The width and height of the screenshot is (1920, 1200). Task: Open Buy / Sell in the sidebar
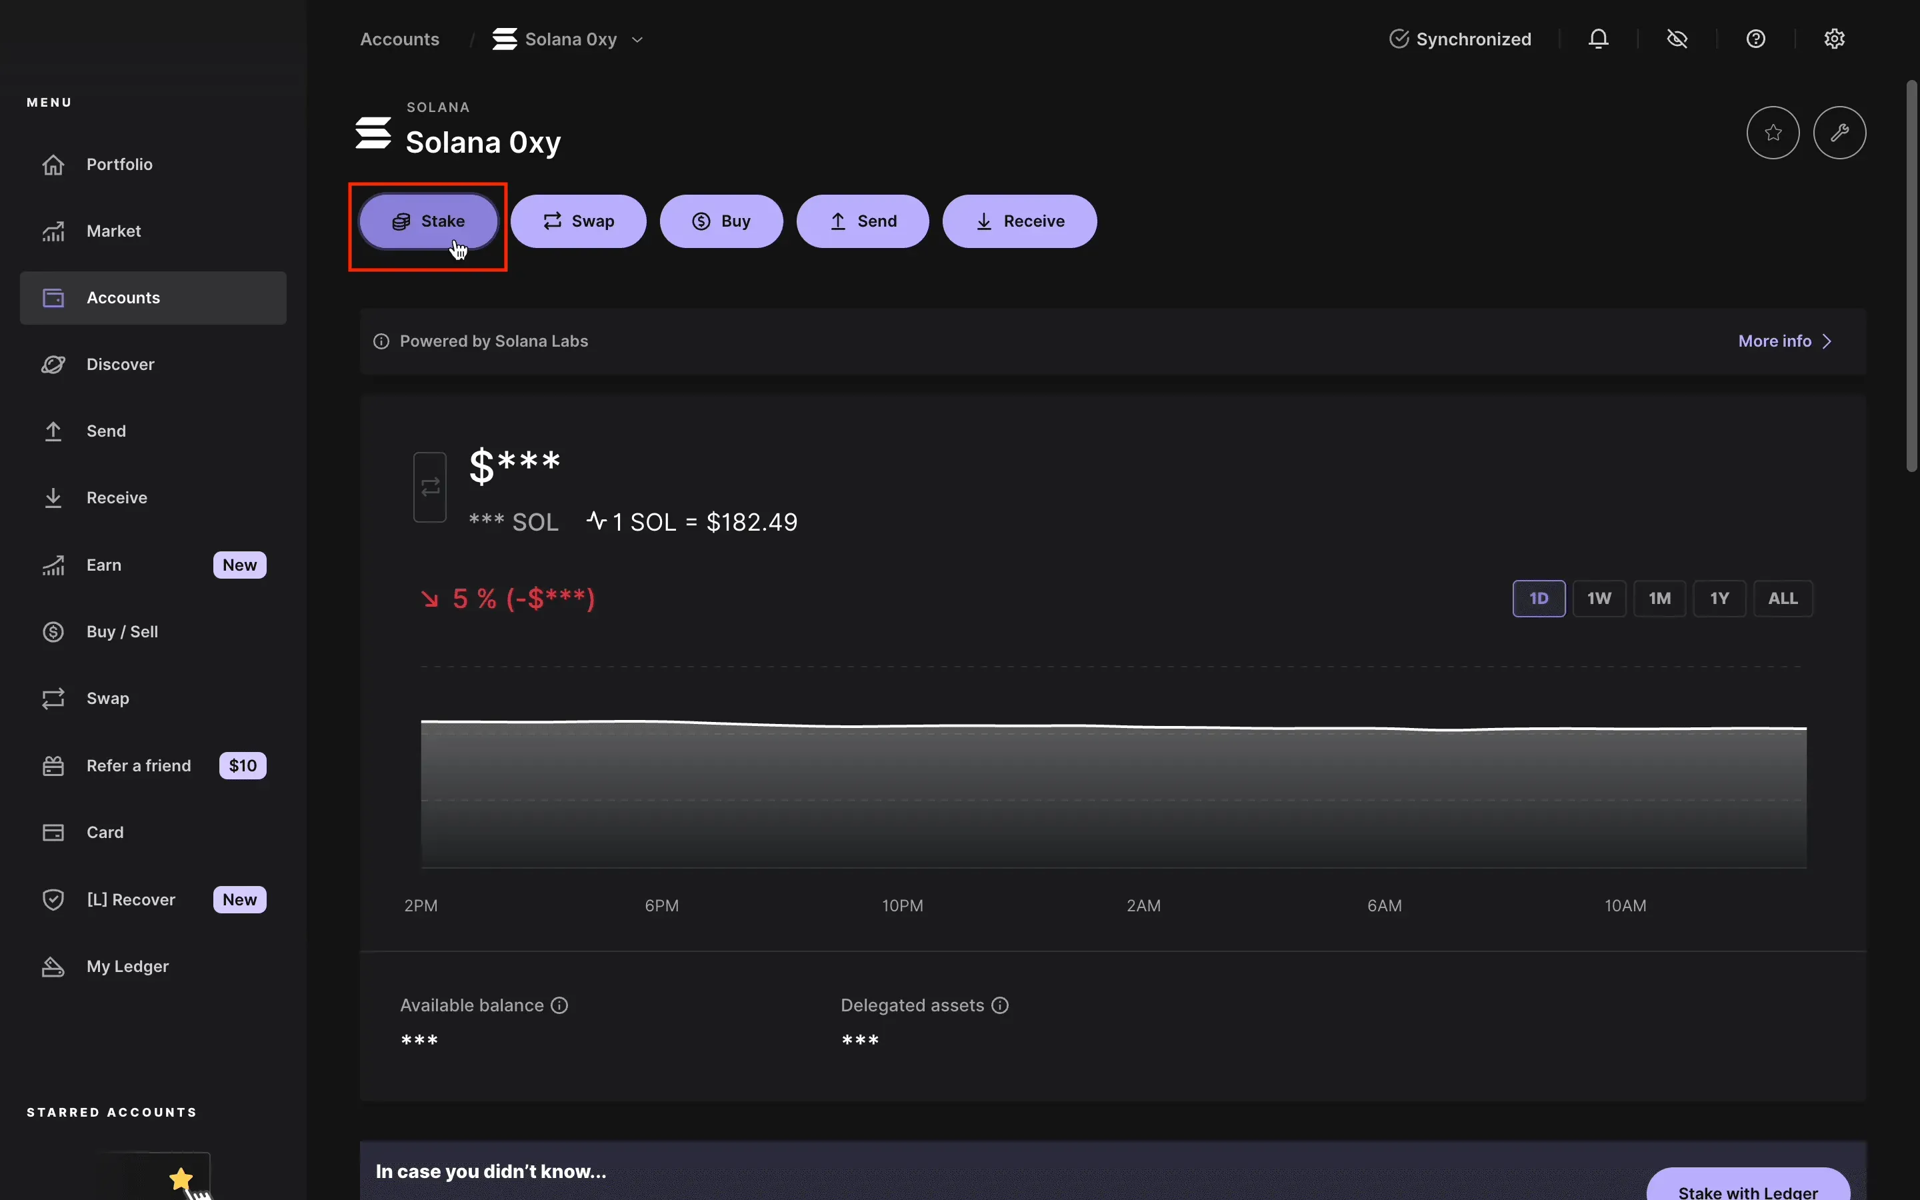point(153,632)
